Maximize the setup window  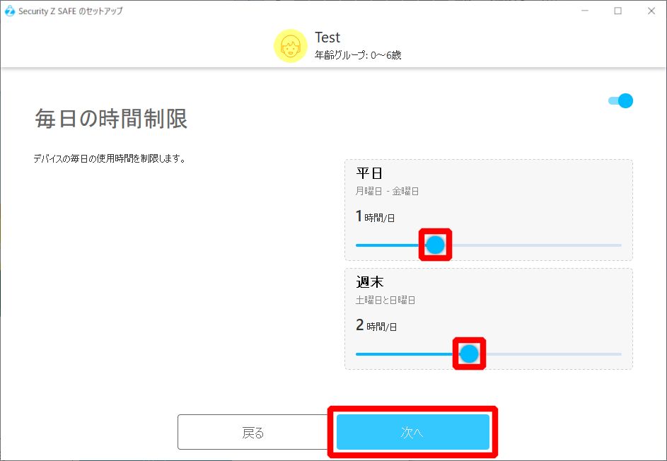click(617, 11)
